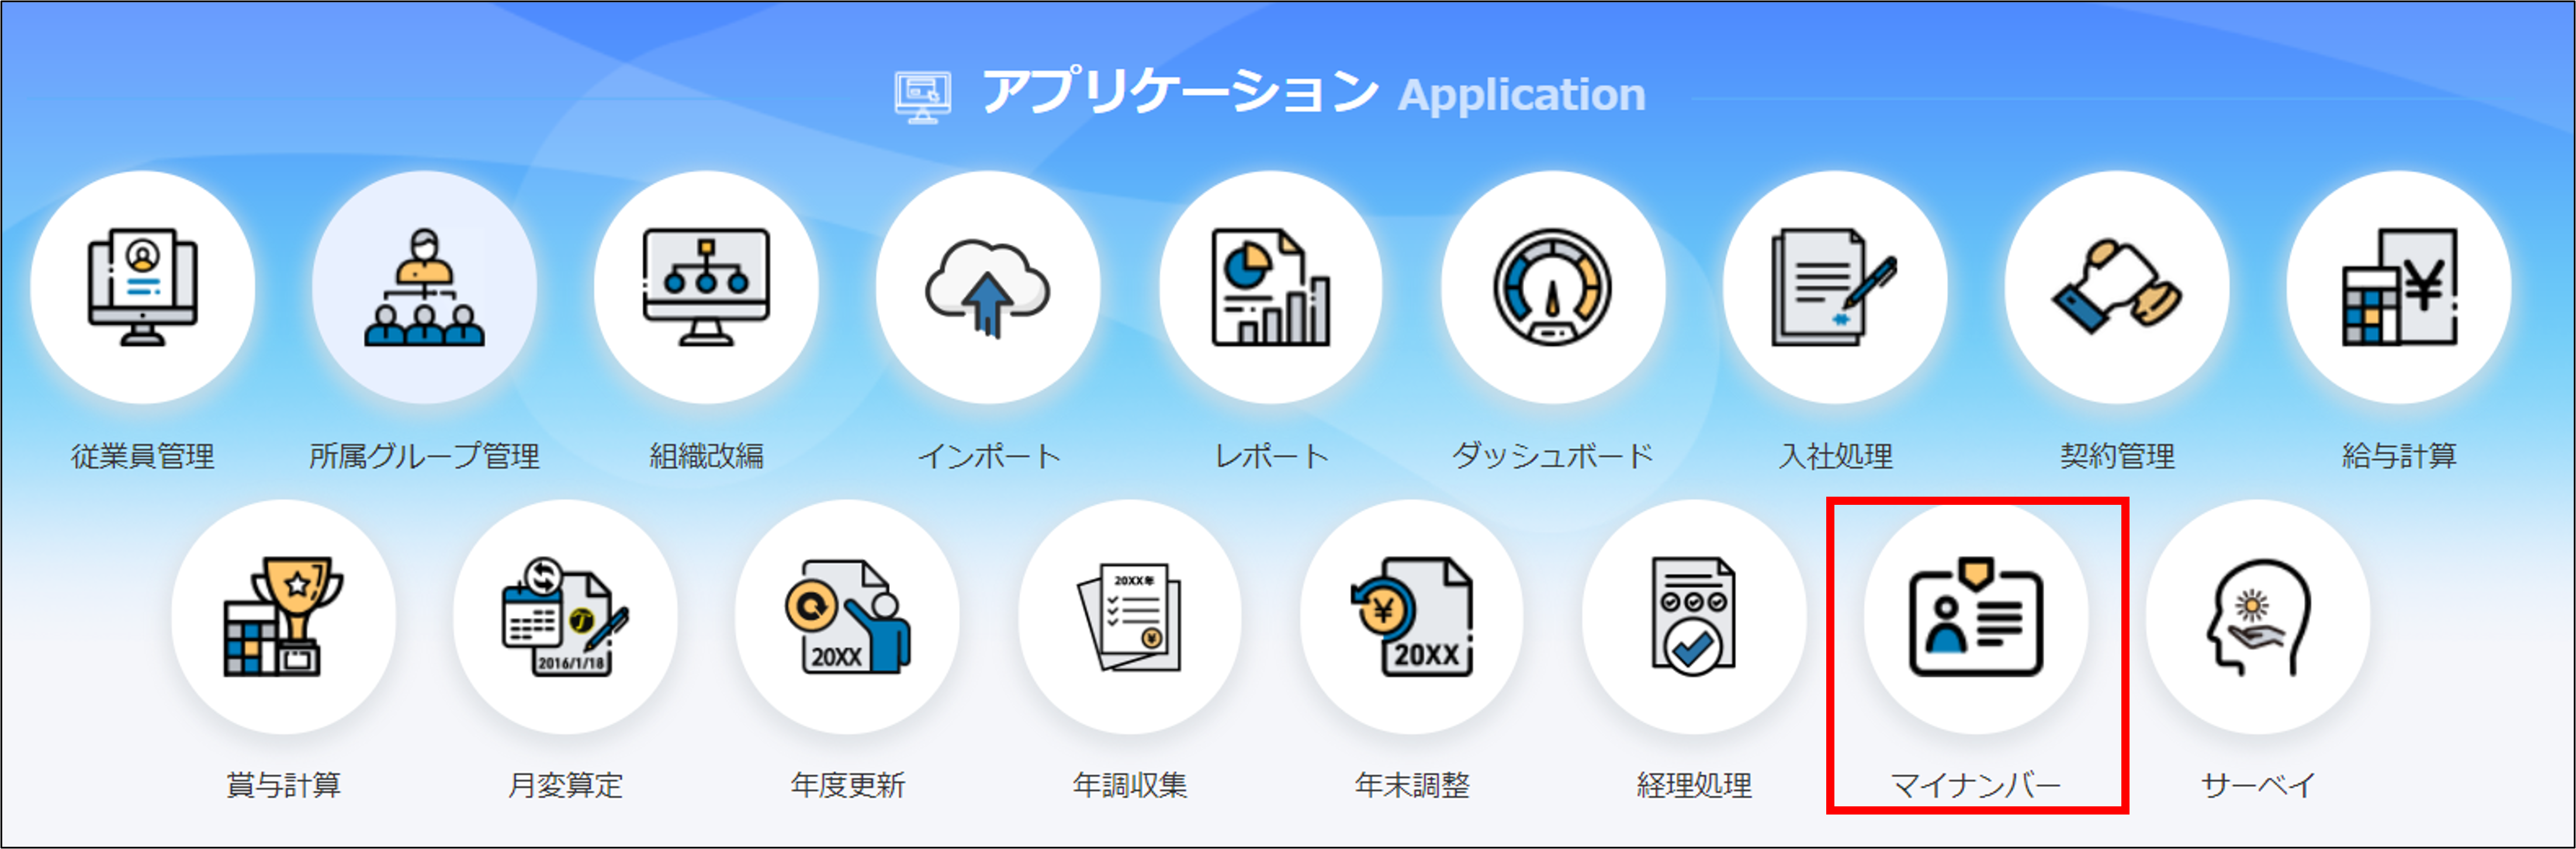2576x849 pixels.
Task: Click the インポート cloud upload icon
Action: coord(988,287)
